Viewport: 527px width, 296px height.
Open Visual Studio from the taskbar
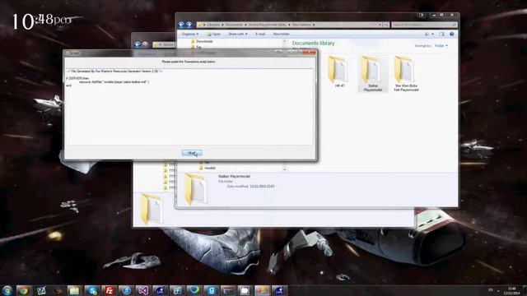[x=142, y=290]
